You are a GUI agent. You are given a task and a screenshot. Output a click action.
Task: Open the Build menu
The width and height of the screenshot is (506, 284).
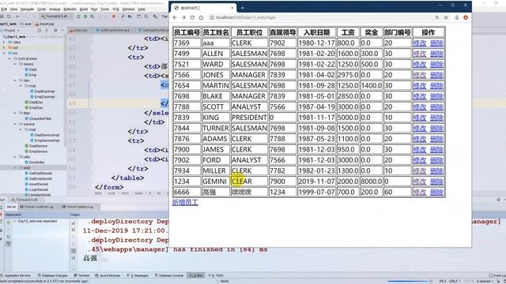point(84,9)
